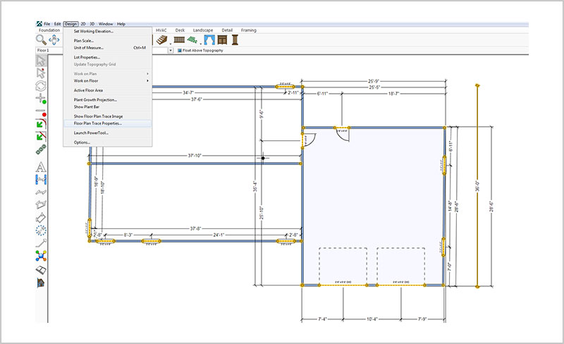
Task: Click the magnifying glass zoom tool
Action: point(42,40)
